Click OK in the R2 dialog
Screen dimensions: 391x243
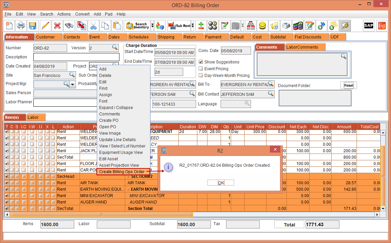(221, 183)
